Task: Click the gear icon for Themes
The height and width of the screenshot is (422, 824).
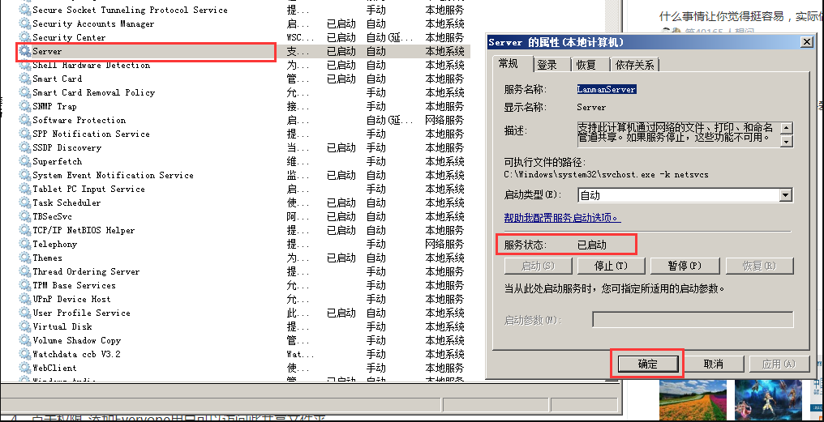Action: tap(24, 258)
